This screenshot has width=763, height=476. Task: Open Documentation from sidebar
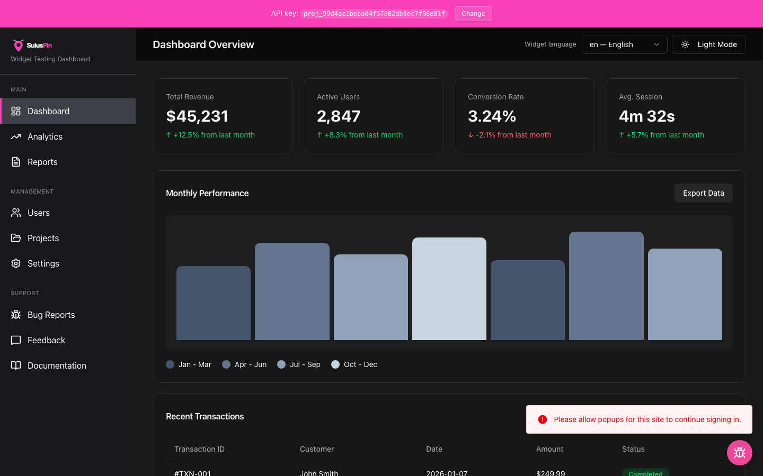point(68,365)
